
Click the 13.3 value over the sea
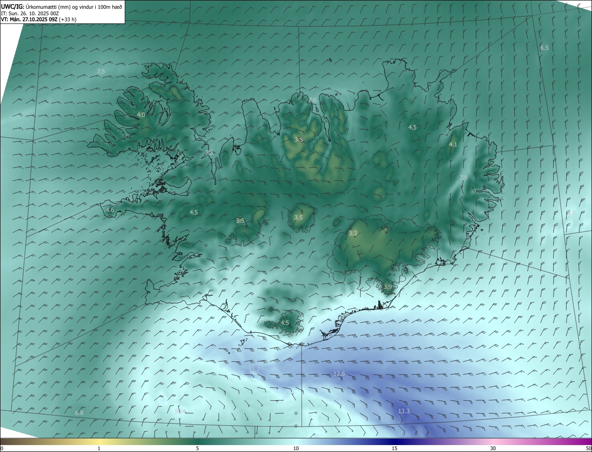[x=404, y=411]
